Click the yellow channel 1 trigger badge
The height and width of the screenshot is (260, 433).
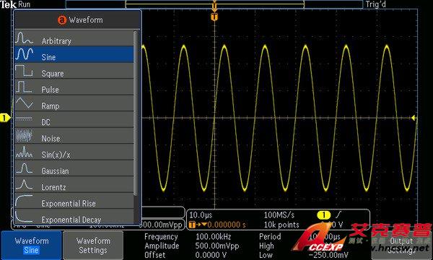[323, 214]
